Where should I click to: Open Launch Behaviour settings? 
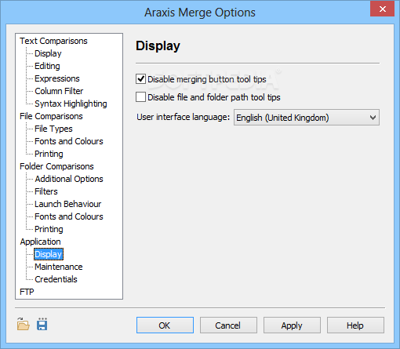click(x=68, y=204)
